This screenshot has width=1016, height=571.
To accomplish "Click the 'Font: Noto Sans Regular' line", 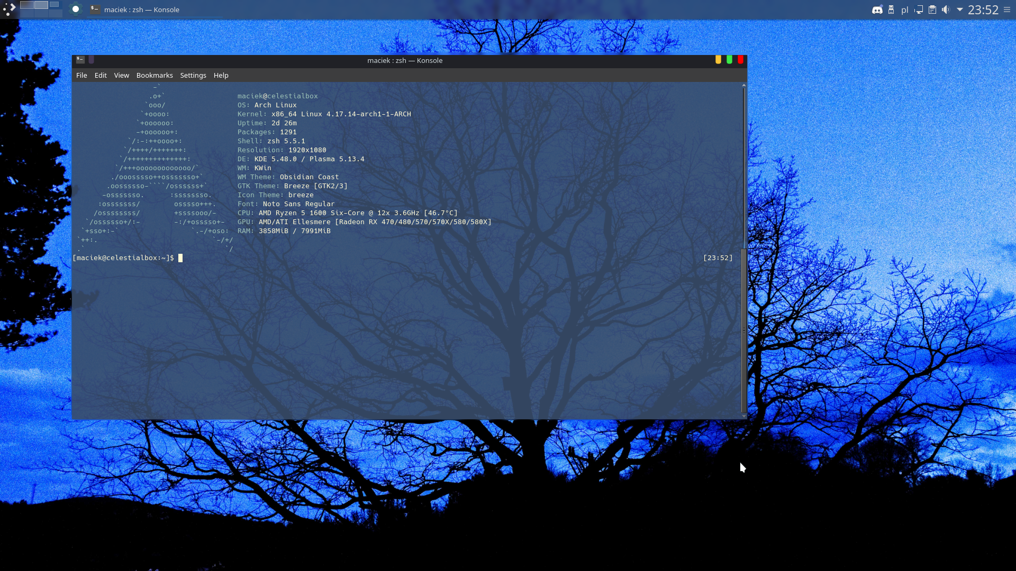I will [286, 204].
